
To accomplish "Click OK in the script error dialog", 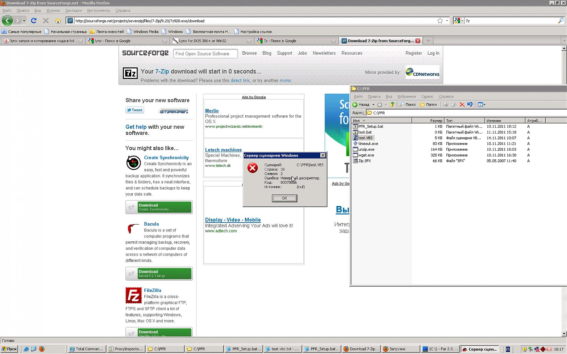I will (x=285, y=198).
